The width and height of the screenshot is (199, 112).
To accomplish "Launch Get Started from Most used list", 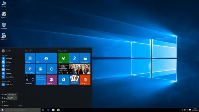I will (7, 58).
